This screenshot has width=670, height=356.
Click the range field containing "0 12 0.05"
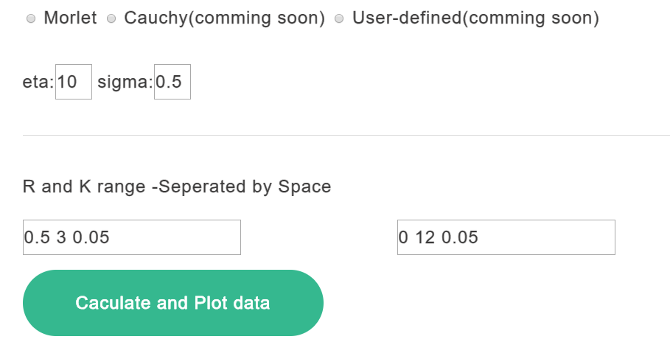506,237
